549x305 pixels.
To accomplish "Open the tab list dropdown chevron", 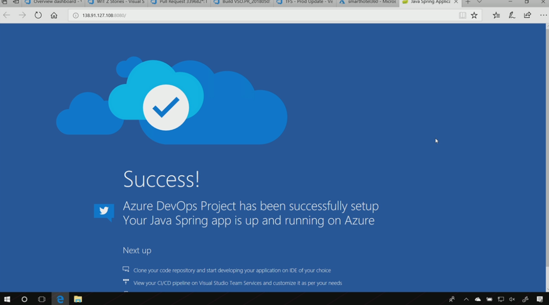I will [479, 2].
